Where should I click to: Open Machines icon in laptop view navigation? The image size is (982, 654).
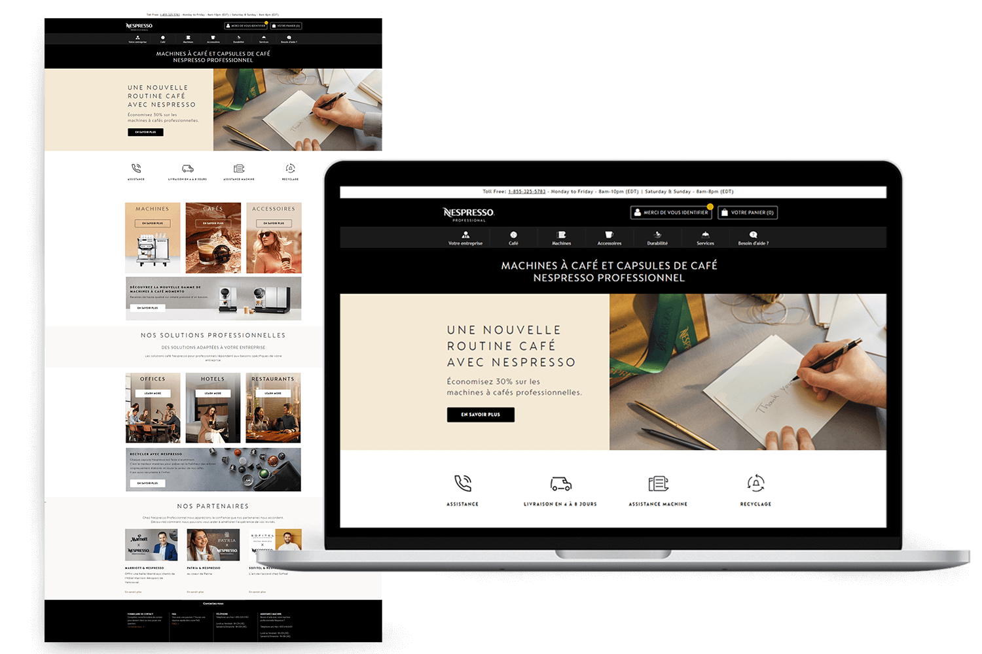point(562,234)
